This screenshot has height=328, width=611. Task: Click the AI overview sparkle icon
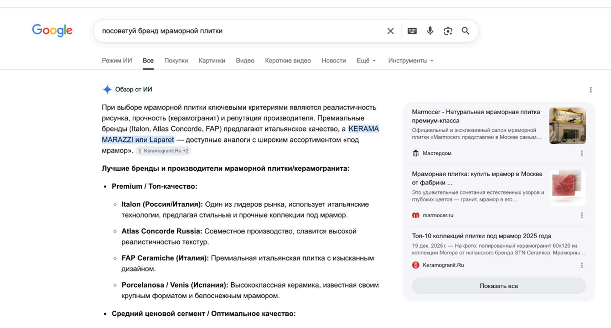(107, 89)
